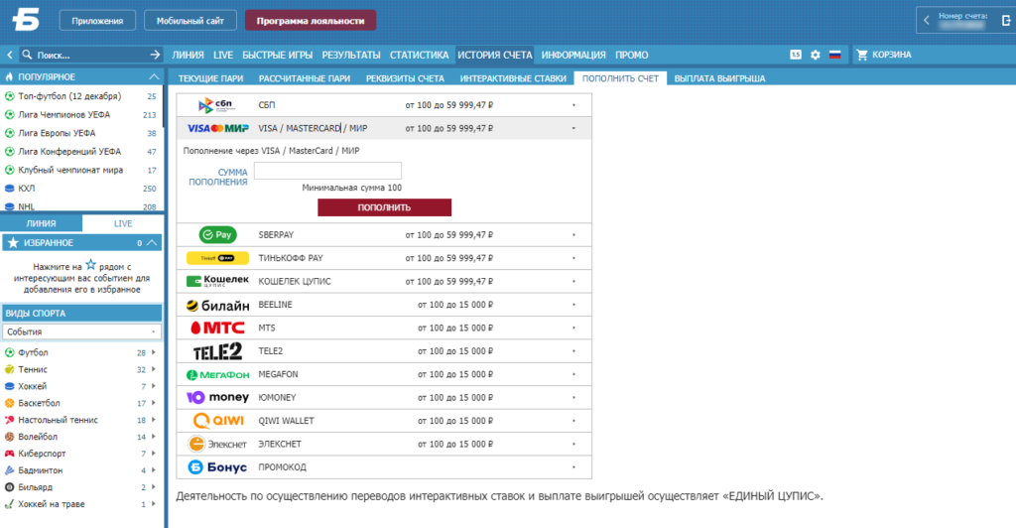Image resolution: width=1016 pixels, height=528 pixels.
Task: Collapse the Популярное section chevron
Action: coord(154,77)
